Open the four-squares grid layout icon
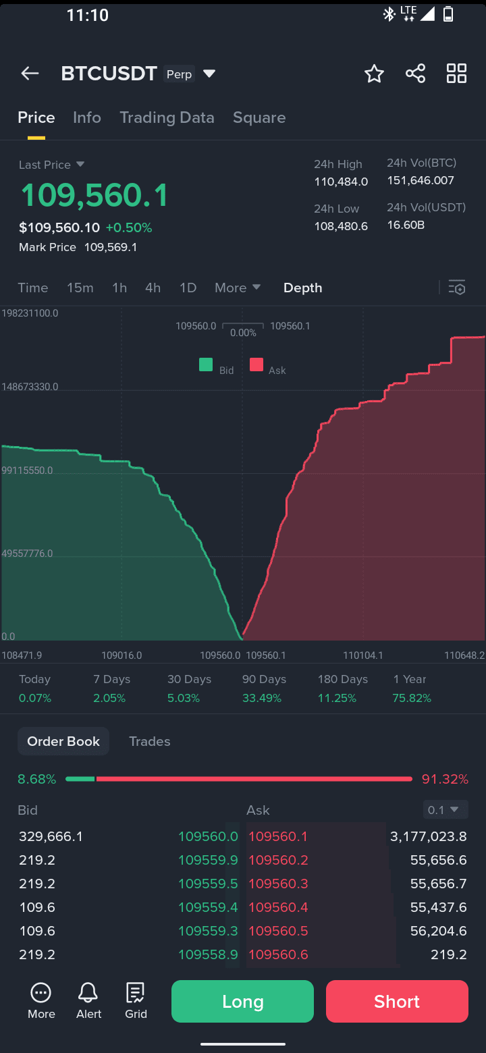 (x=456, y=74)
